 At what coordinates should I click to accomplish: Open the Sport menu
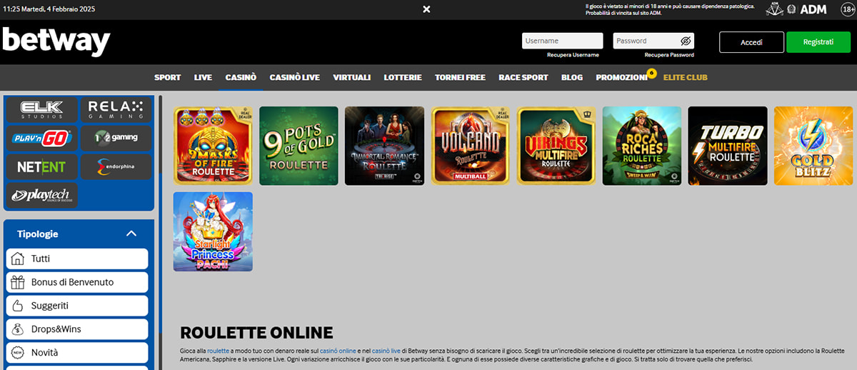168,77
